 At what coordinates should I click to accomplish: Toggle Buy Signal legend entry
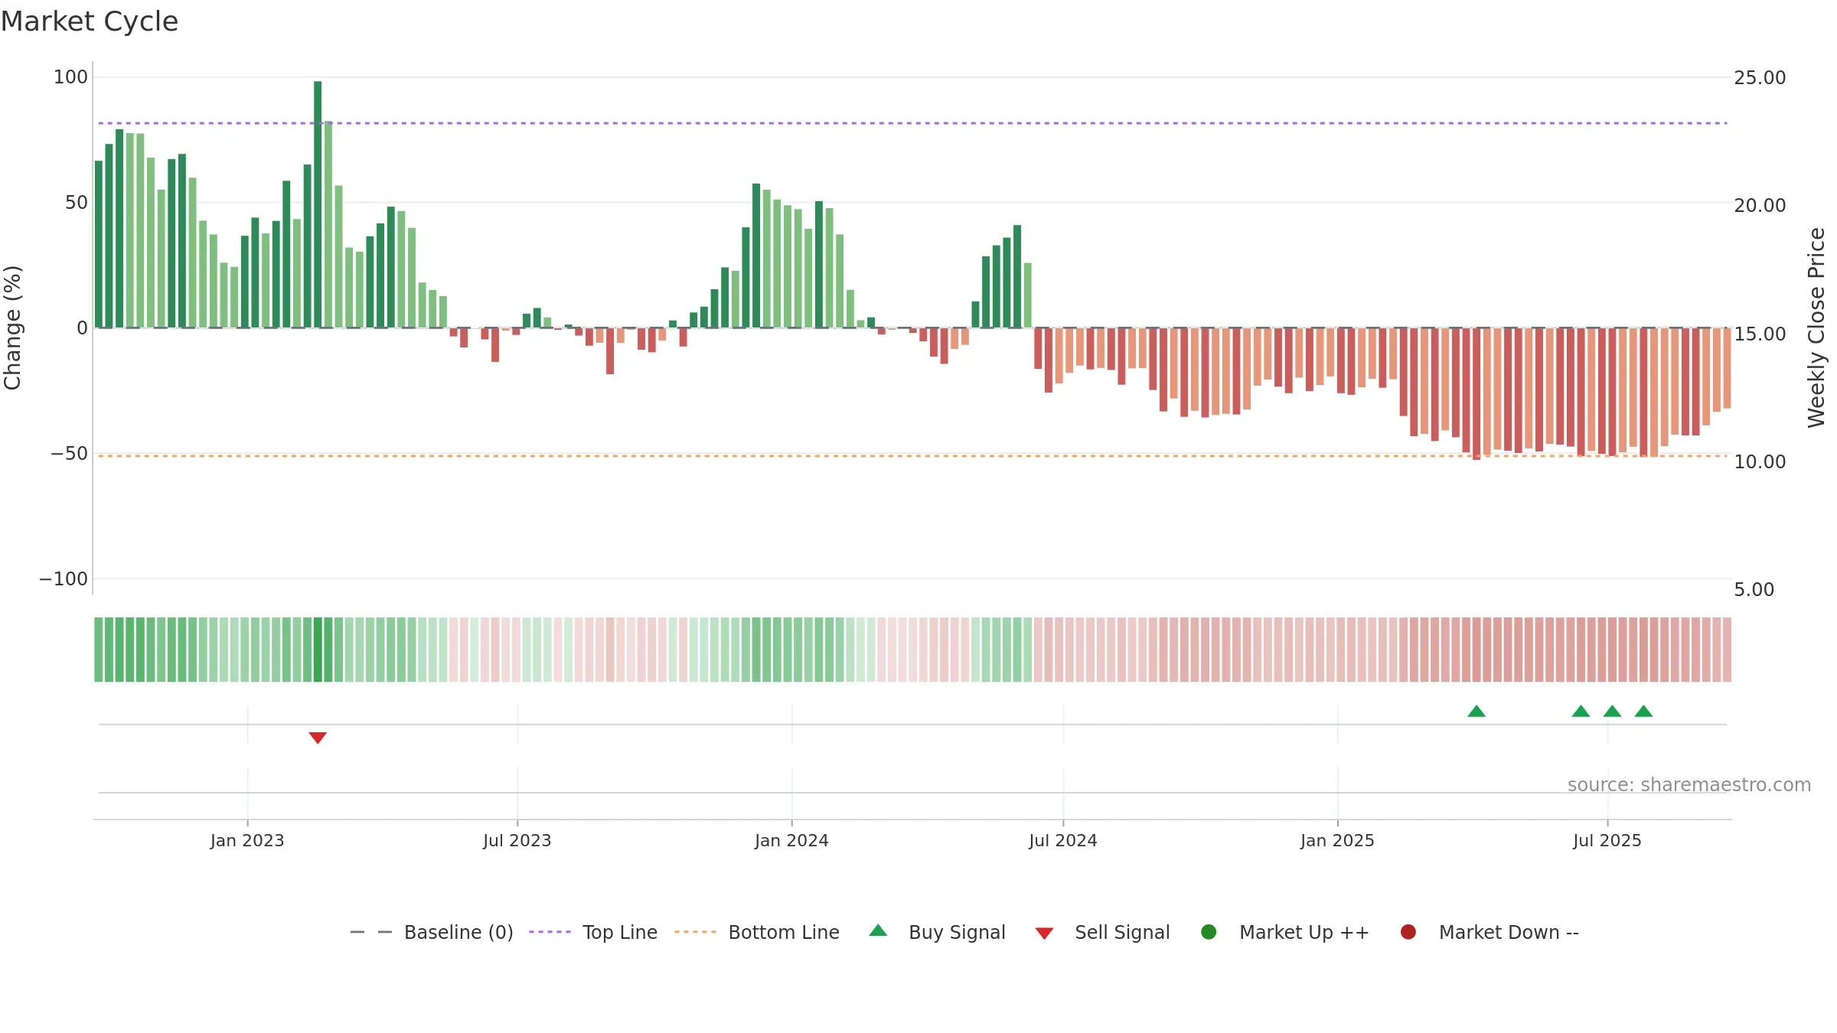938,932
